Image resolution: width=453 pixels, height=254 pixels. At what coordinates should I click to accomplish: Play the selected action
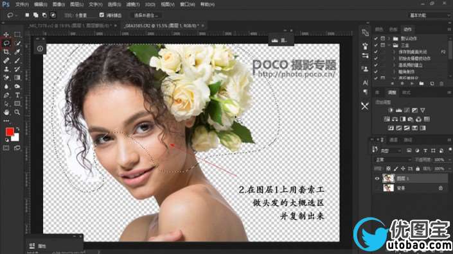[412, 83]
